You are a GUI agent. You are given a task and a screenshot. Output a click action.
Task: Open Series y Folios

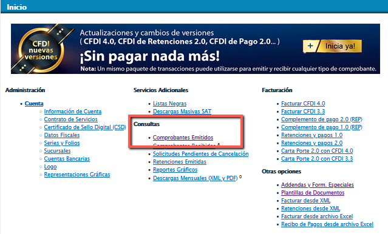pos(62,143)
